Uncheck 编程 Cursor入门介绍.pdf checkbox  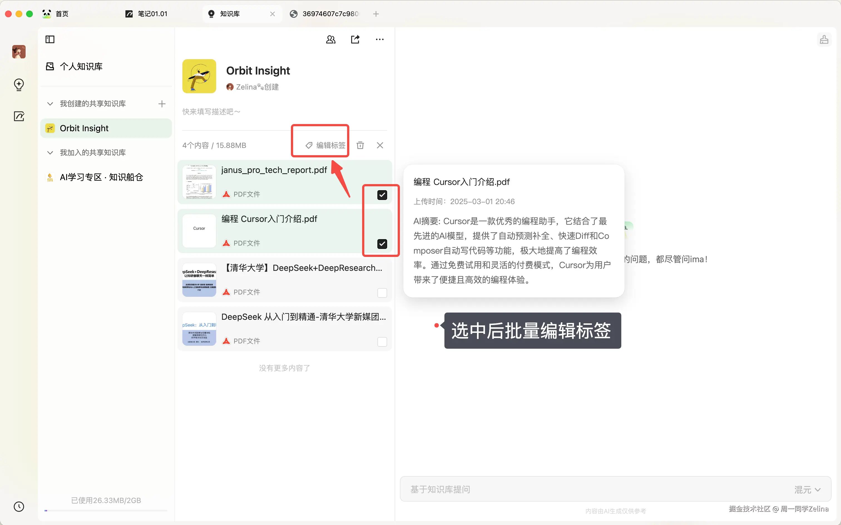tap(382, 244)
